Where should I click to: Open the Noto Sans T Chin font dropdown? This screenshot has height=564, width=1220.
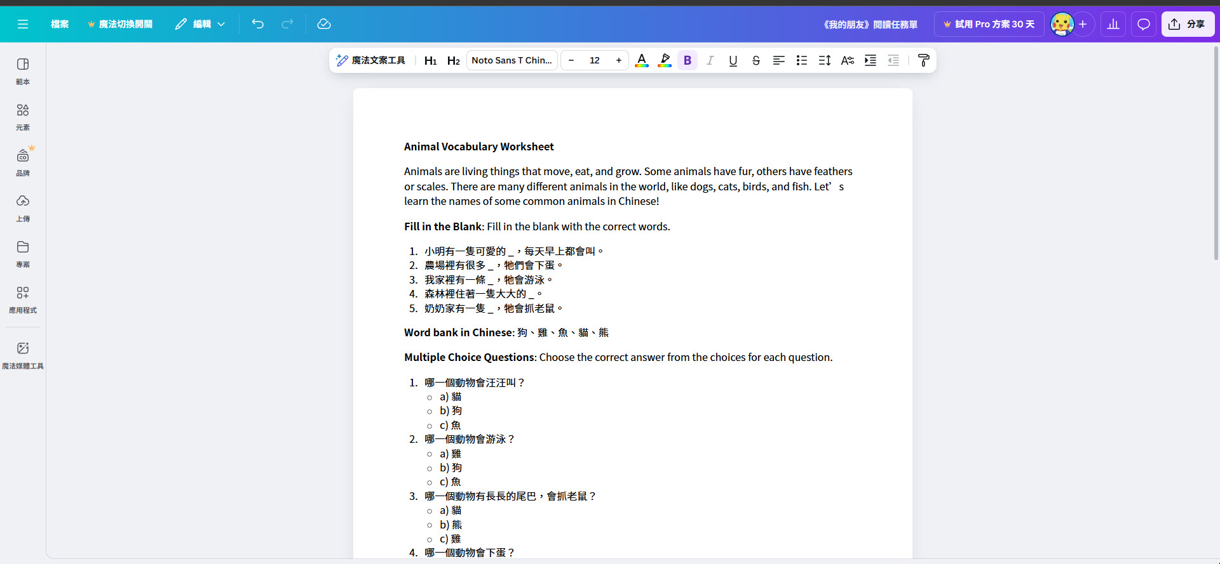click(x=512, y=60)
